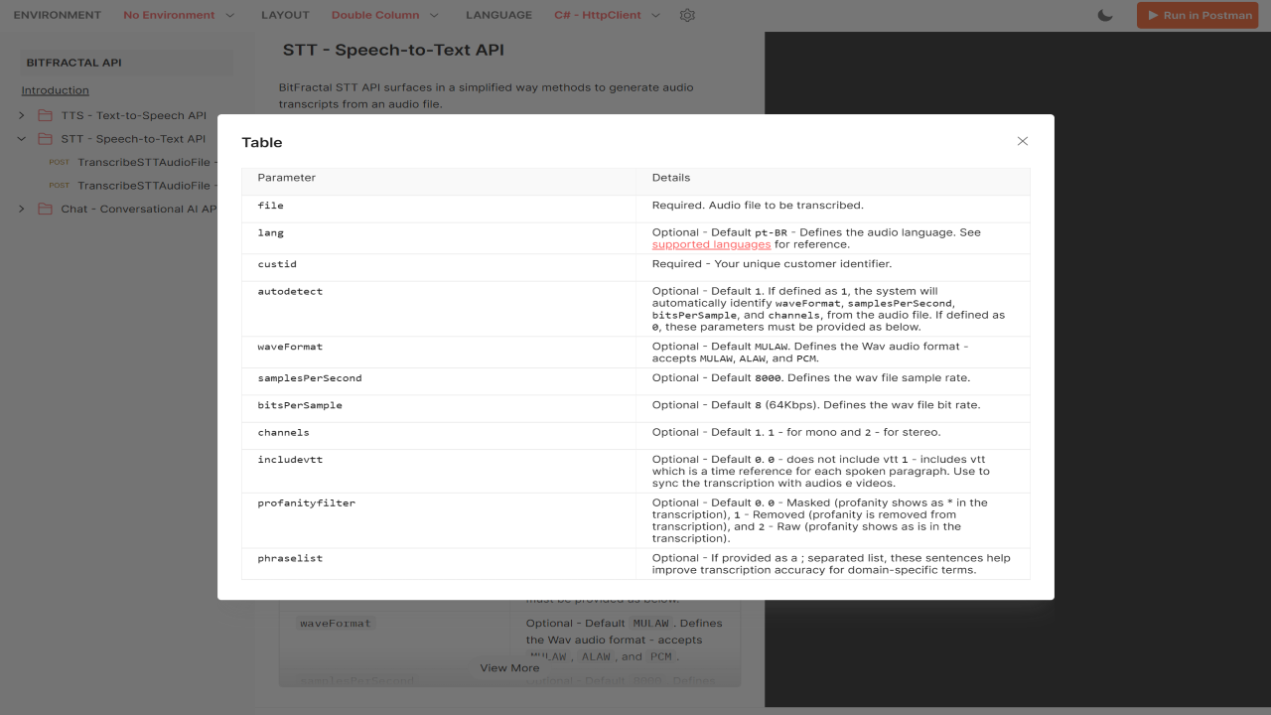Click the LAYOUT label in top bar
The height and width of the screenshot is (715, 1271).
coord(285,15)
